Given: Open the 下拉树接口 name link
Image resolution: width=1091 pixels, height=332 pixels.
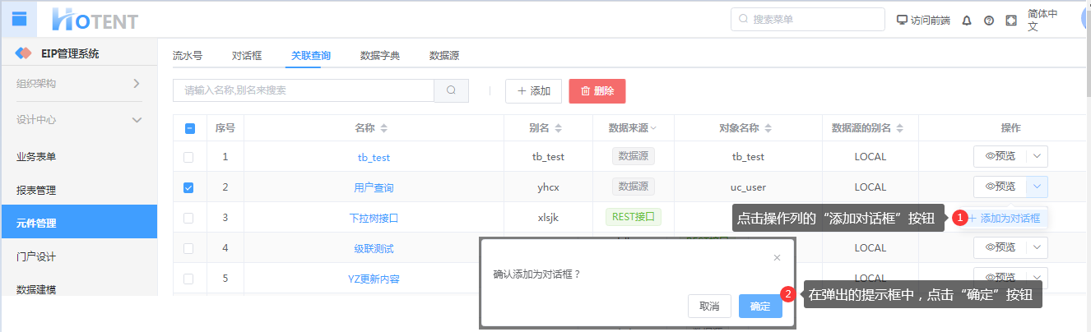Looking at the screenshot, I should [374, 218].
